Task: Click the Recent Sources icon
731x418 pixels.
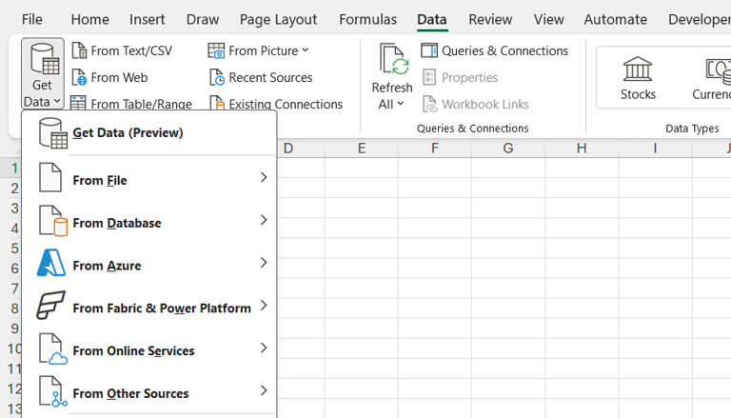Action: click(x=217, y=77)
